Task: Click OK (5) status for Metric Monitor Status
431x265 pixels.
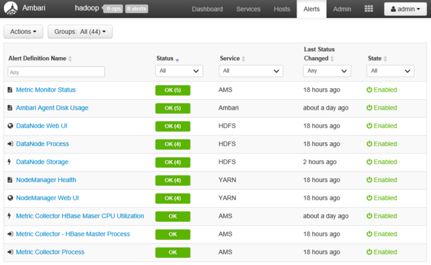Action: click(x=172, y=90)
